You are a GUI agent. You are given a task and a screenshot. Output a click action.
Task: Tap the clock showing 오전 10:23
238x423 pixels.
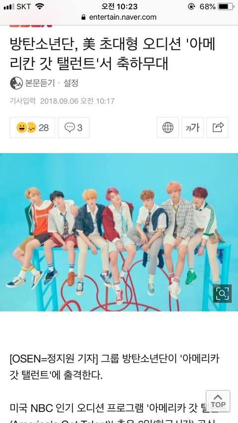(119, 6)
